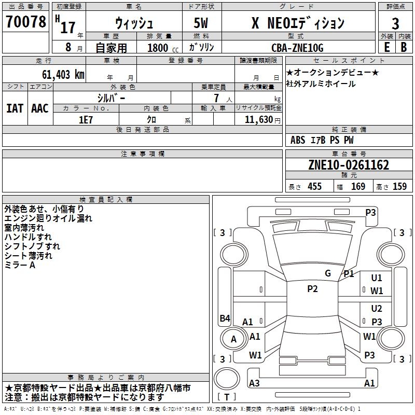
Task: Click note ミラーA
Action: (x=20, y=265)
